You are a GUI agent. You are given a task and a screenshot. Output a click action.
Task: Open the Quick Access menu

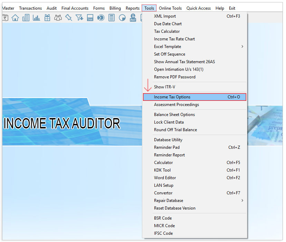[x=199, y=8]
